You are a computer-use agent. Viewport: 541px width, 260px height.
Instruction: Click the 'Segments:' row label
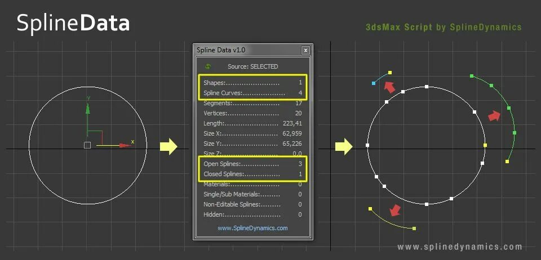tap(218, 103)
